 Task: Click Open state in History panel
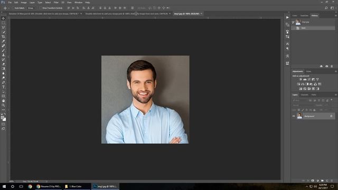[x=313, y=28]
